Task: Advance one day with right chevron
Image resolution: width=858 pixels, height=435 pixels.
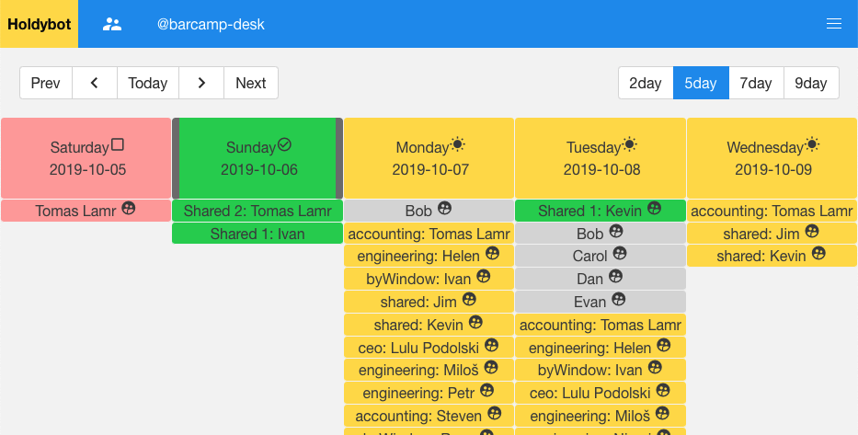Action: pyautogui.click(x=201, y=83)
